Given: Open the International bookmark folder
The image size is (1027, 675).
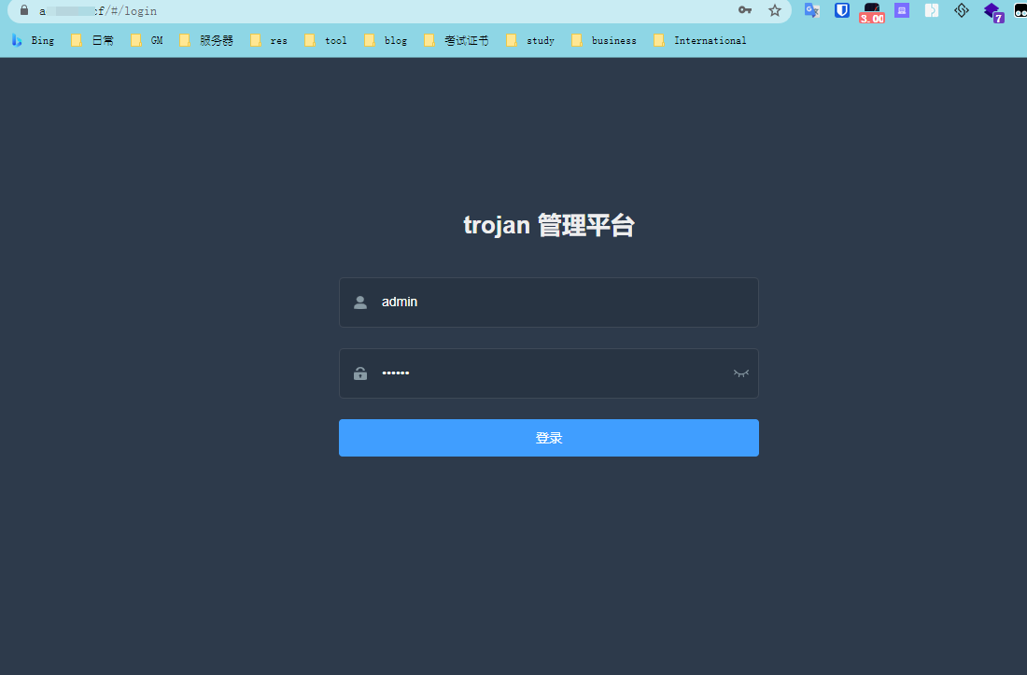Looking at the screenshot, I should [x=699, y=40].
